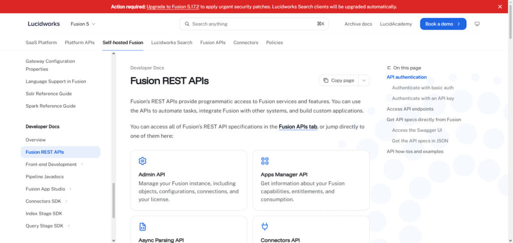
Task: Select the Self-hosted Fusion tab
Action: (x=123, y=43)
